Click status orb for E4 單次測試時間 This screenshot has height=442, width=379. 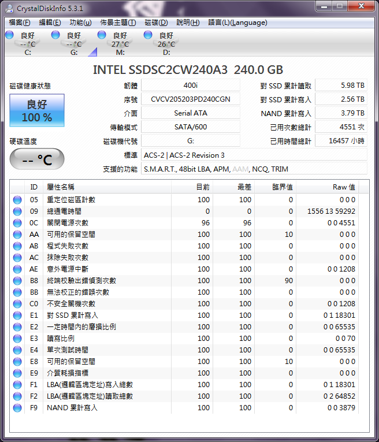17,350
